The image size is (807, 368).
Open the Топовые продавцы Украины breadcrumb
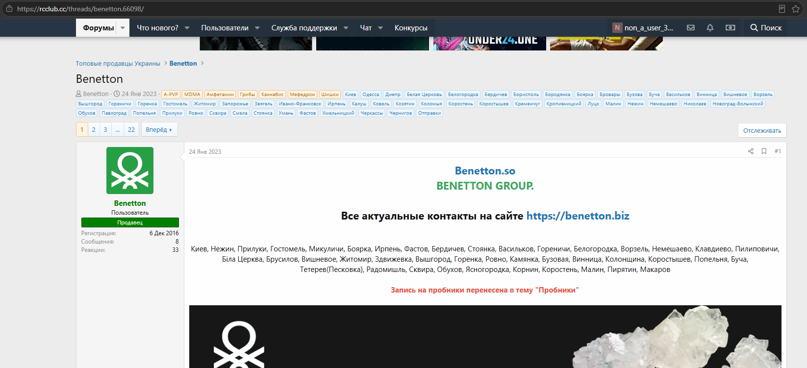[118, 64]
